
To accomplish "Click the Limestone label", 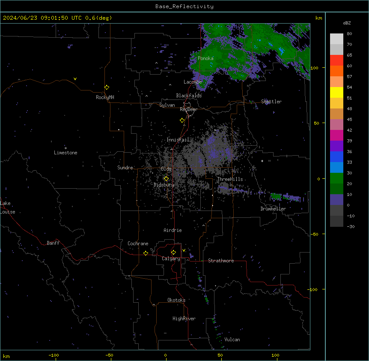I will [65, 153].
